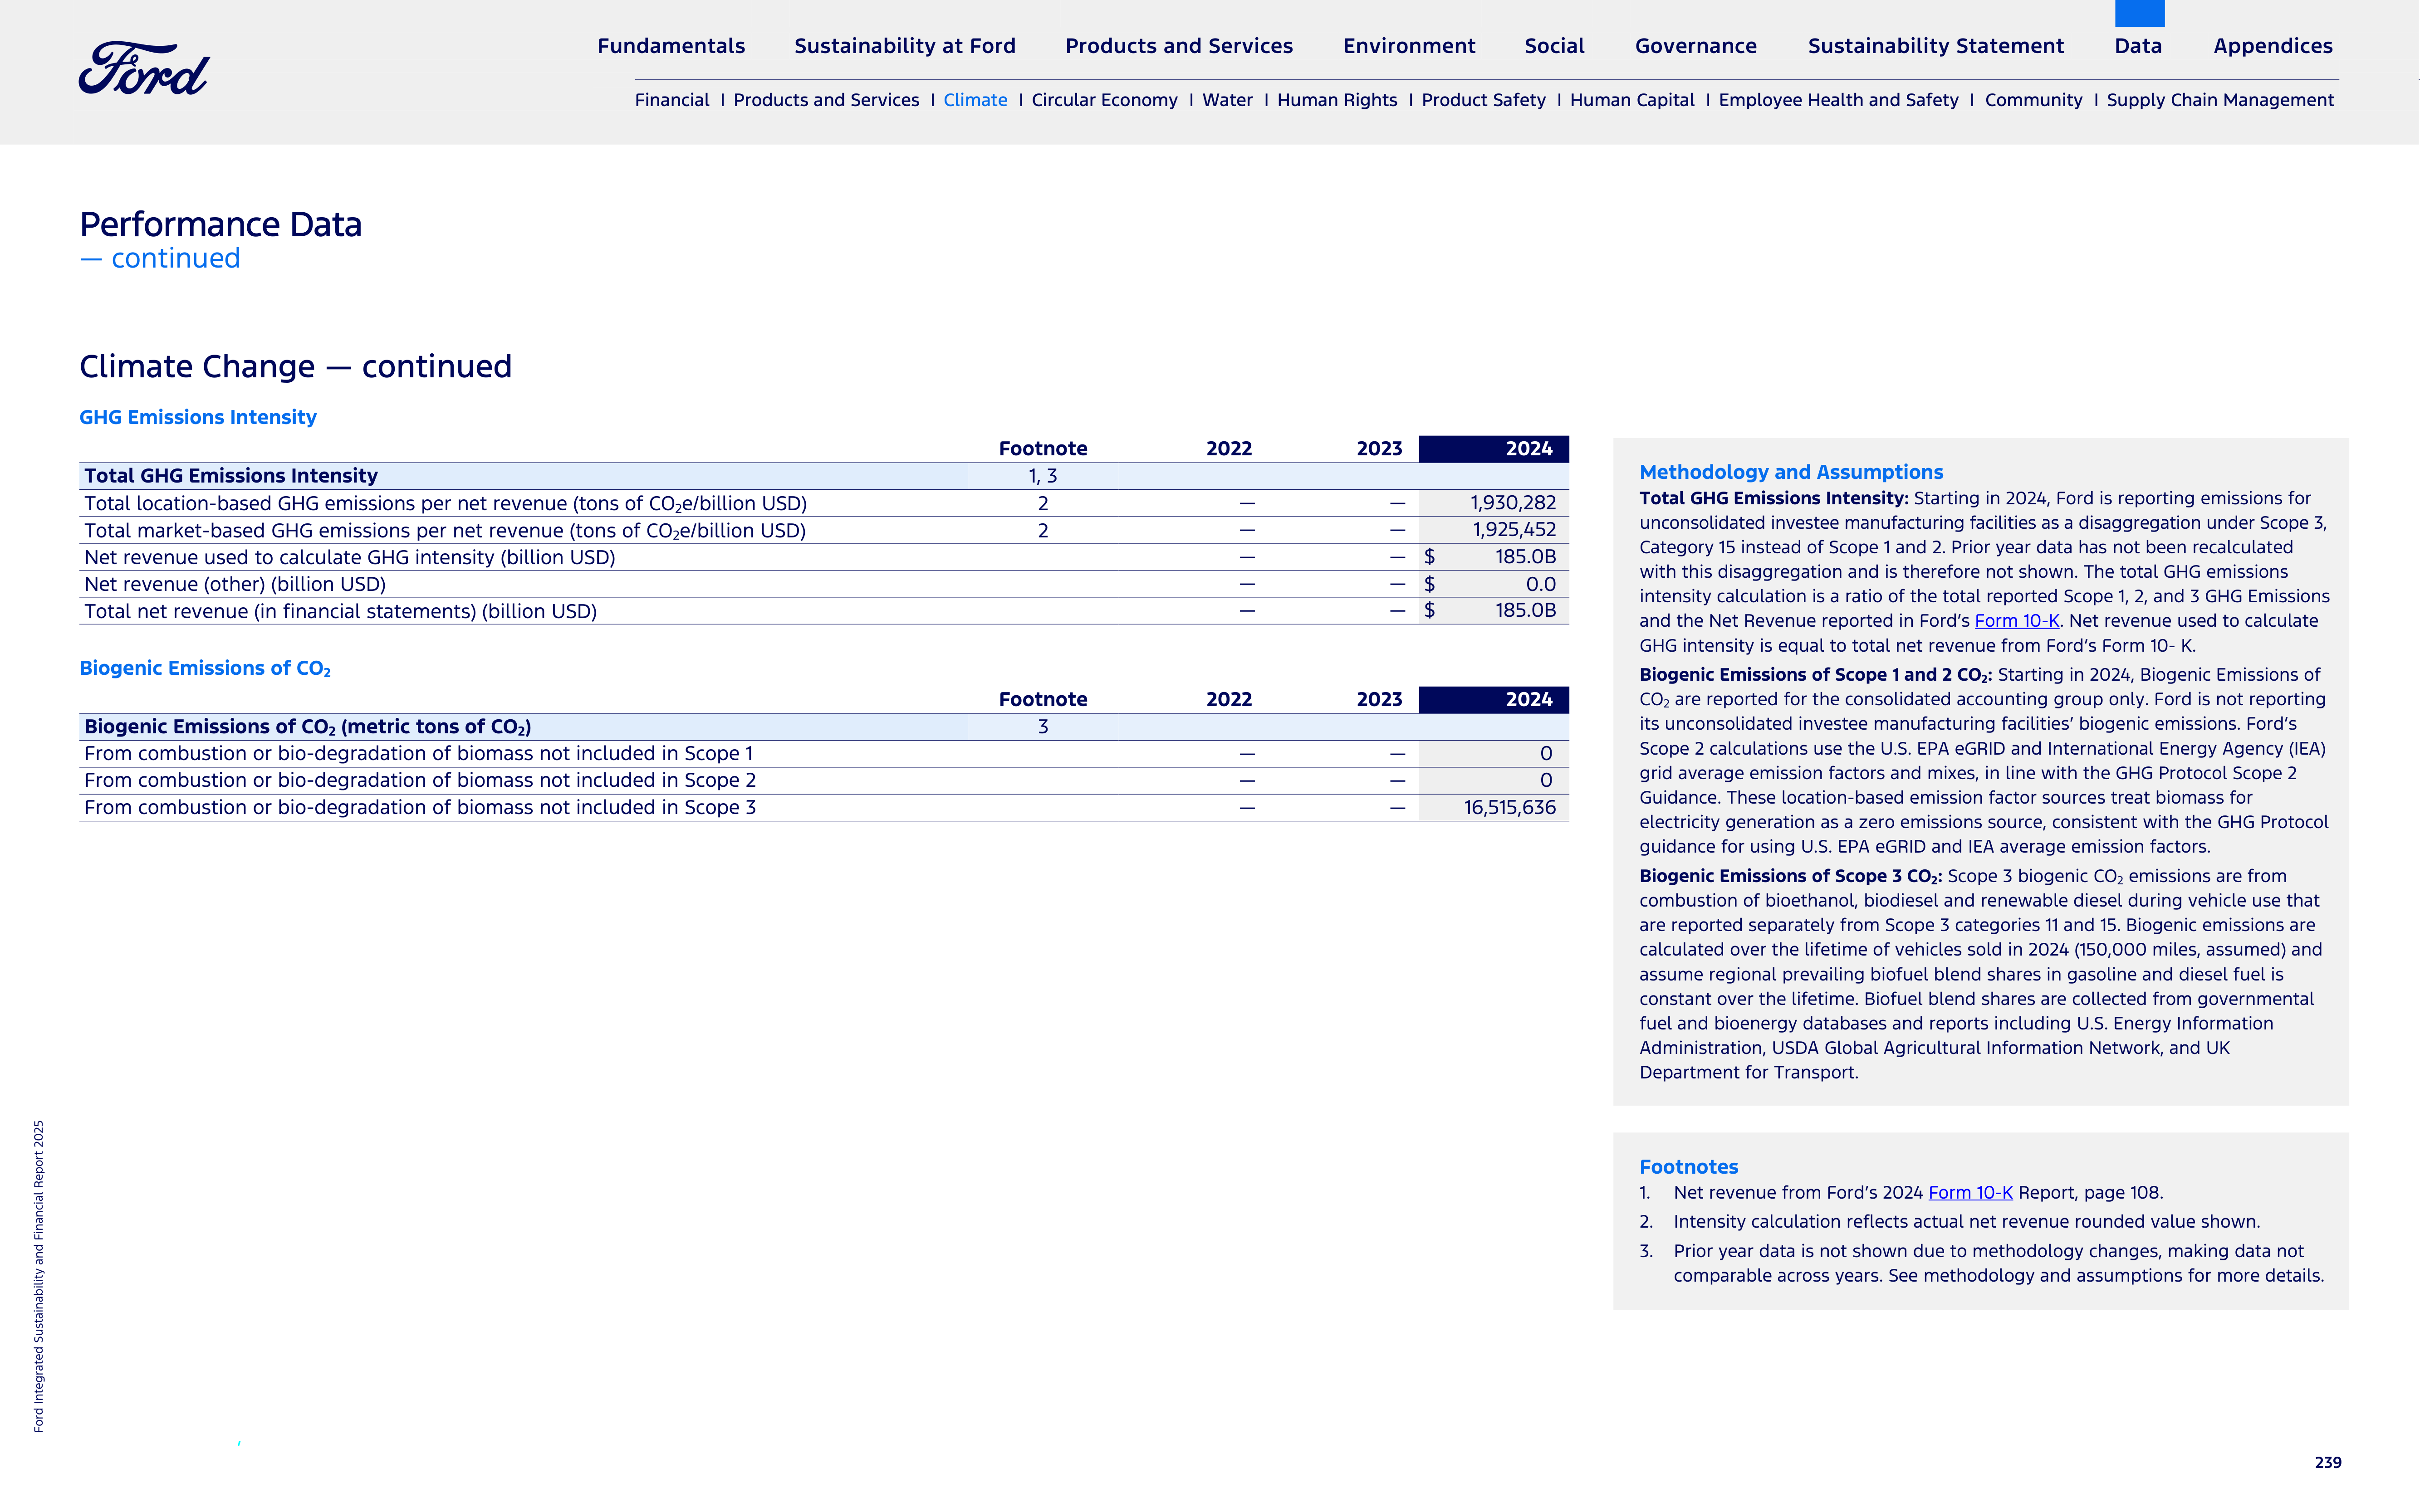The image size is (2420, 1512).
Task: Click vertical Ford Integrated Sustainability Report text
Action: [x=39, y=1276]
